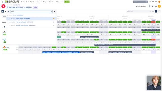Open Jira help icon in header
This screenshot has height=91, width=162.
153,2
